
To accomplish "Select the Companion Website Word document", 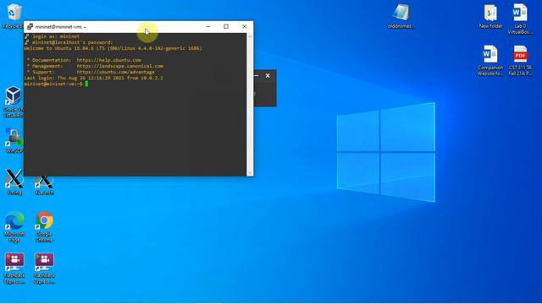I will click(490, 60).
